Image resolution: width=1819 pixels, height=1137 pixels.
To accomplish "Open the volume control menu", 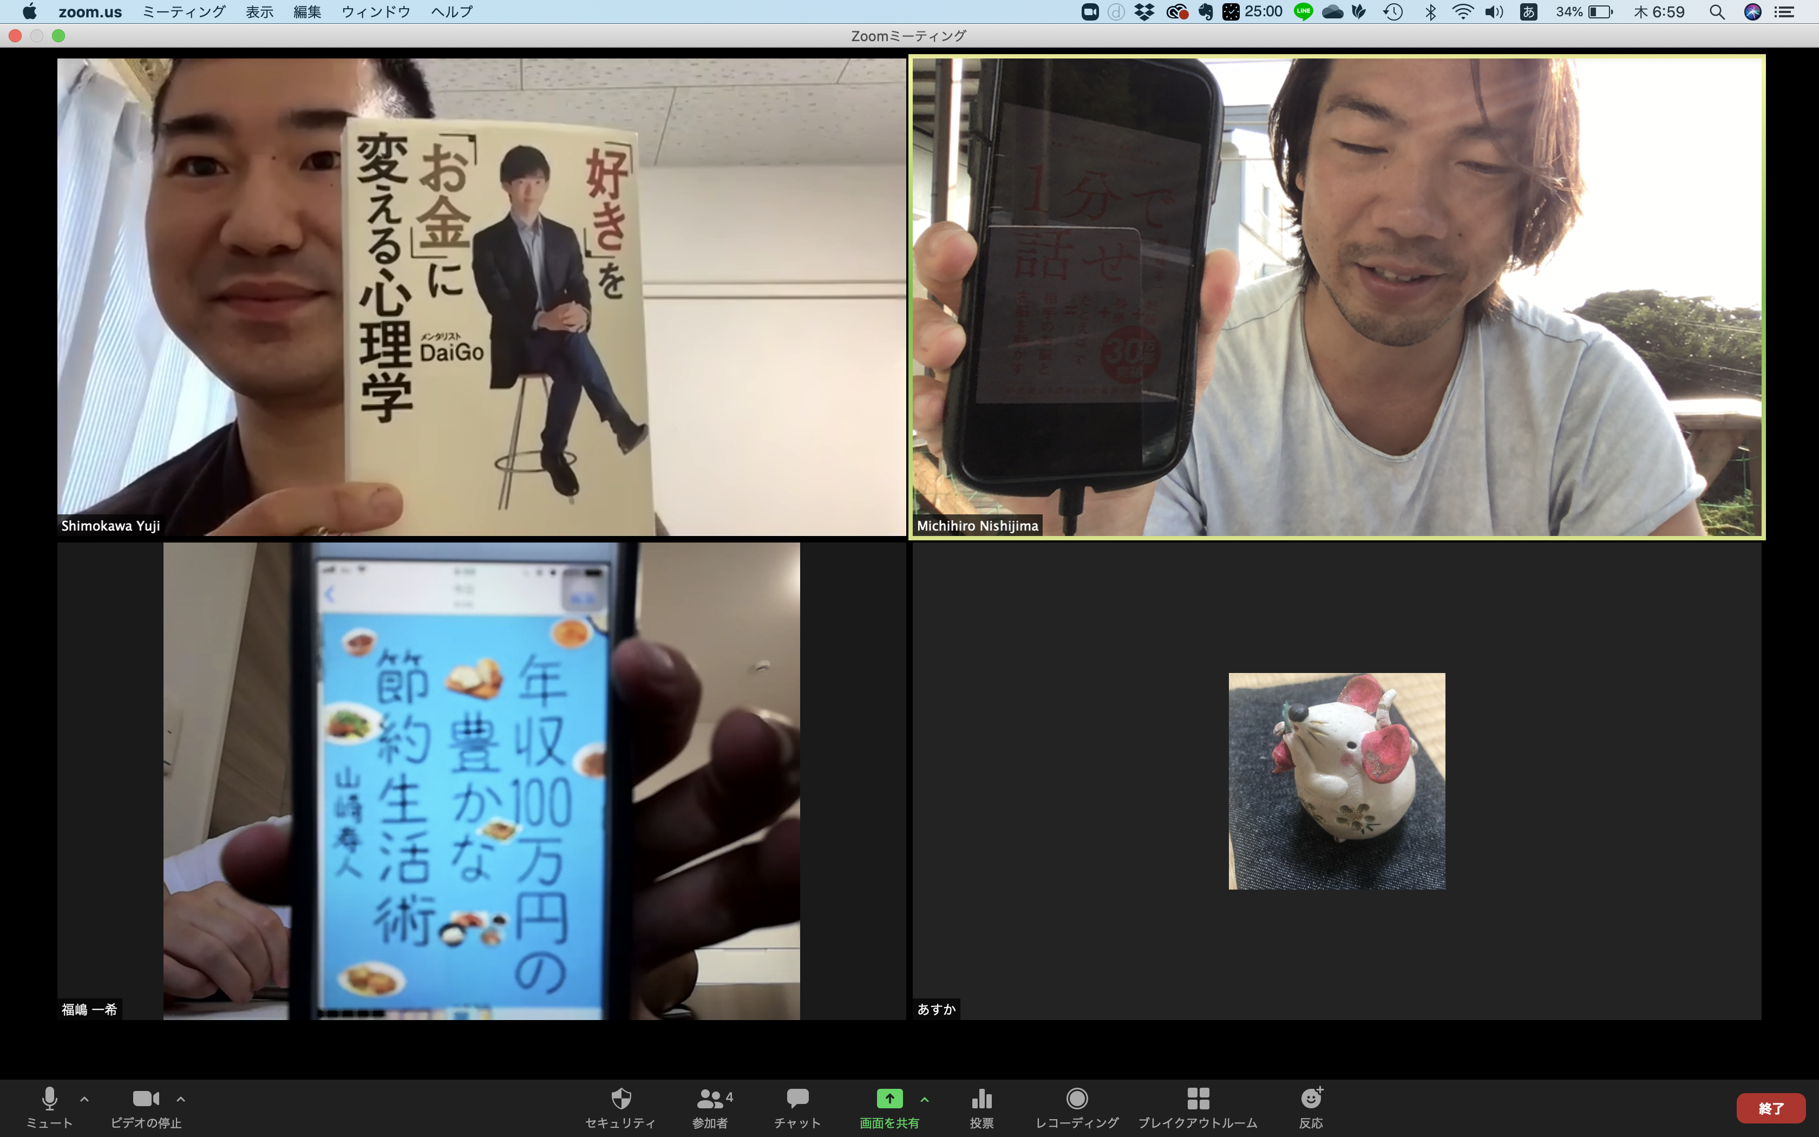I will [x=1494, y=11].
